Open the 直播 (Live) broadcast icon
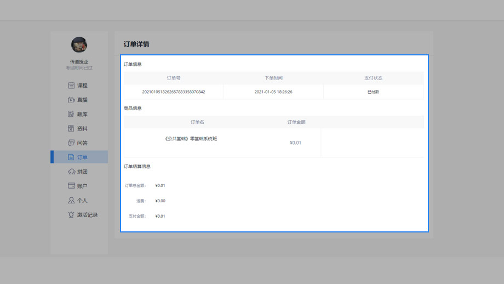504x284 pixels. (x=71, y=100)
